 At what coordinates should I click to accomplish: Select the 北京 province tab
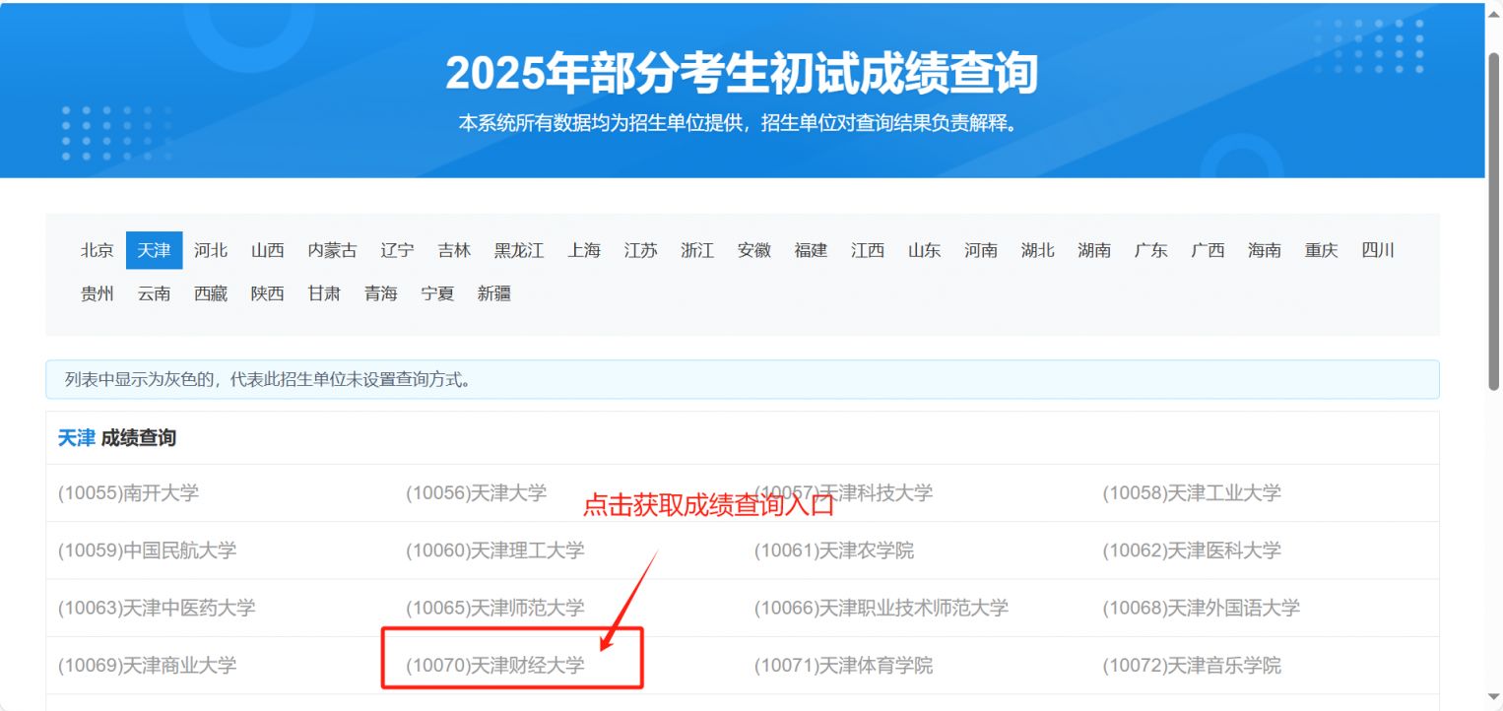click(x=98, y=250)
